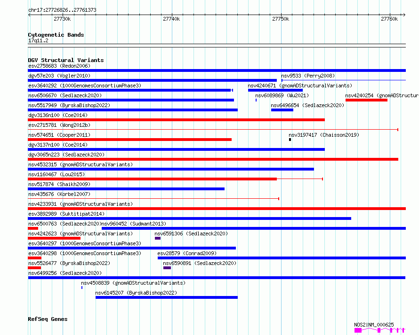Click the purple nsv6590891 feature box

tap(167, 268)
